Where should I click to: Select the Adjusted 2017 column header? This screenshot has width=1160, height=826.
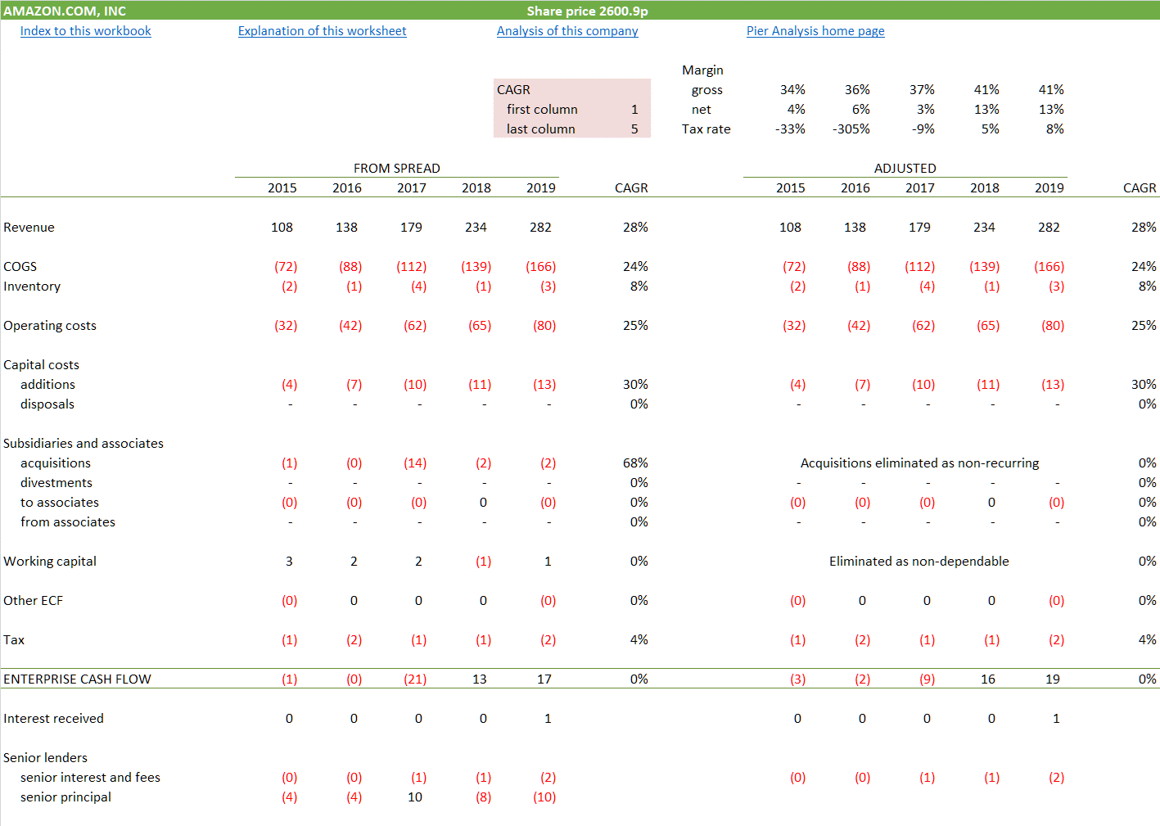click(920, 188)
